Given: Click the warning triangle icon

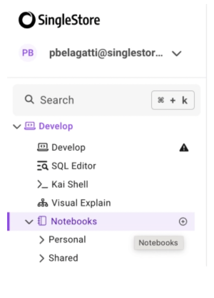Looking at the screenshot, I should [184, 148].
